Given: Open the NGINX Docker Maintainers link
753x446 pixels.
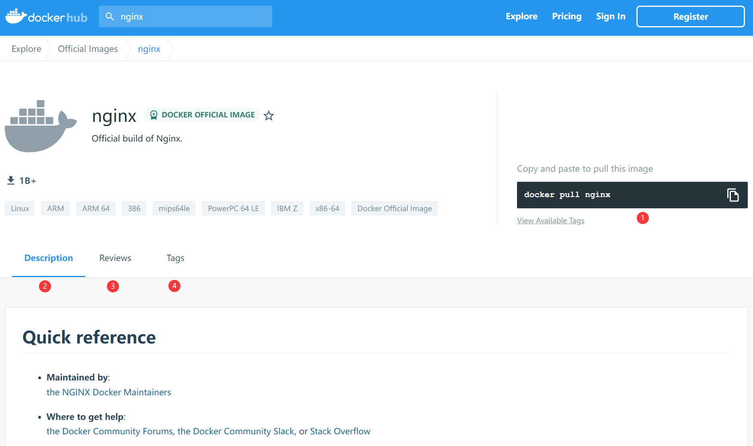Looking at the screenshot, I should coord(109,392).
